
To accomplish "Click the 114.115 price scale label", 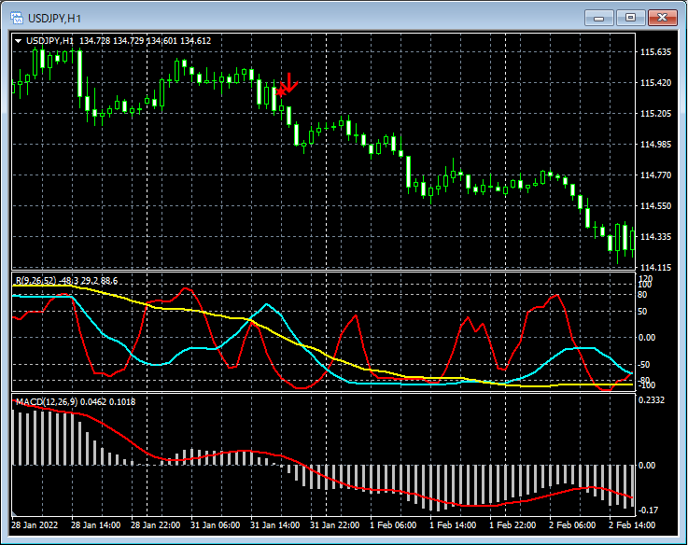I will coord(658,268).
